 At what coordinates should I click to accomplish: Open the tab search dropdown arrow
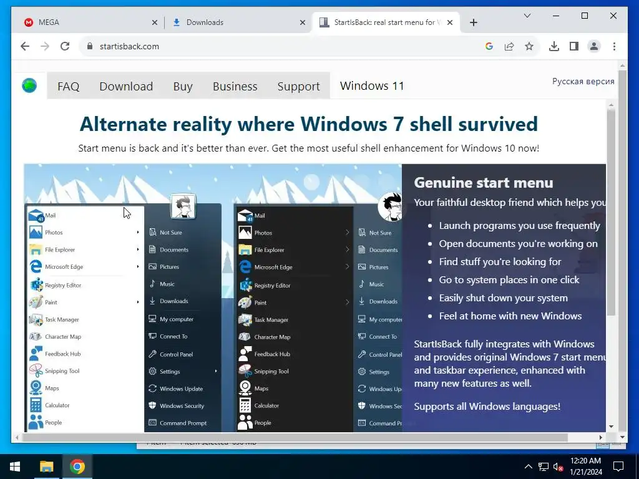[527, 16]
